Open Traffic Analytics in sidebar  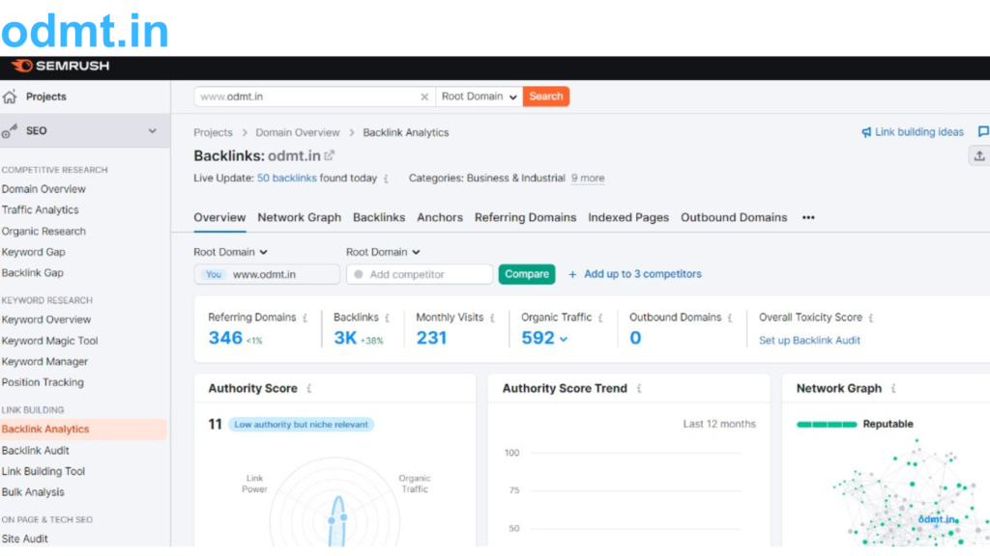tap(40, 209)
